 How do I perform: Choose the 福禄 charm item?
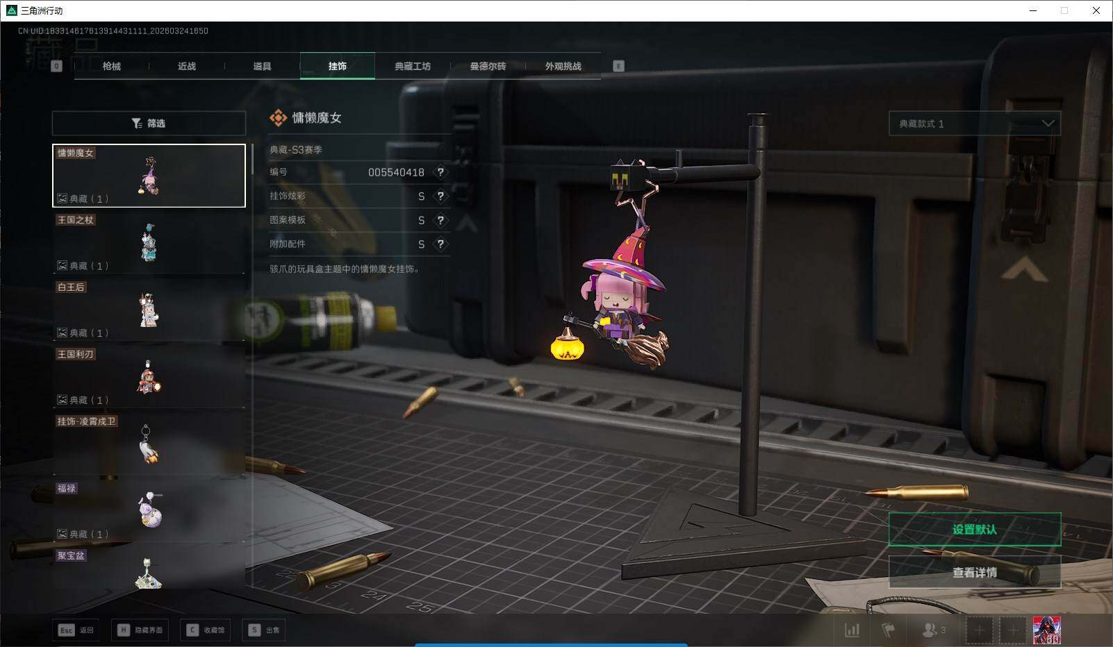(x=149, y=511)
